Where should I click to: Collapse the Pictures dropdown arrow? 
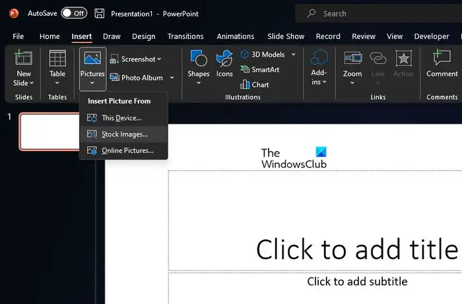click(92, 83)
